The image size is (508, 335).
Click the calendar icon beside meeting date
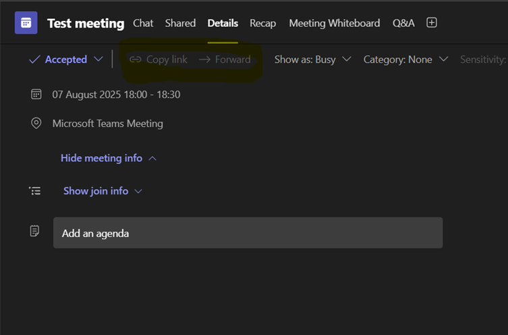click(x=36, y=95)
